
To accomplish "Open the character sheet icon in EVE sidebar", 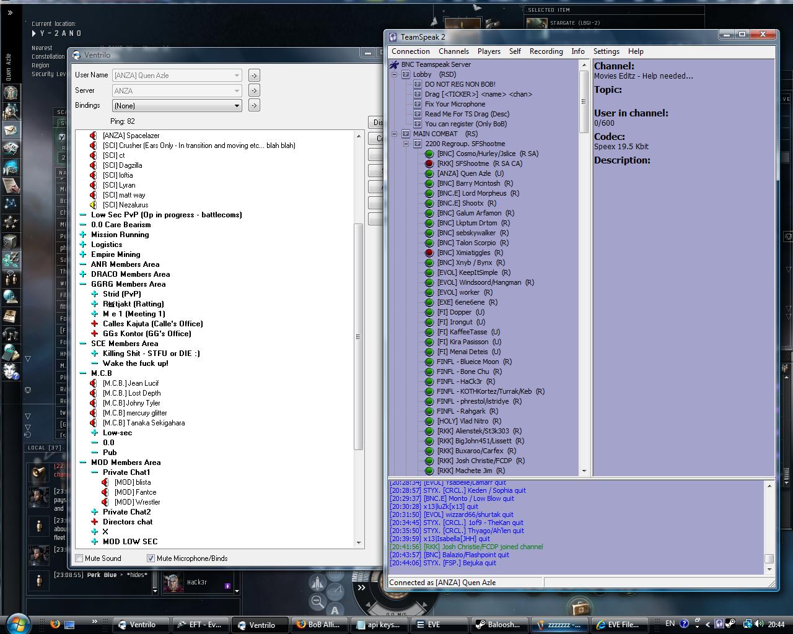I will [x=11, y=93].
